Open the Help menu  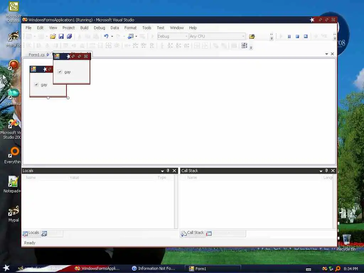193,28
